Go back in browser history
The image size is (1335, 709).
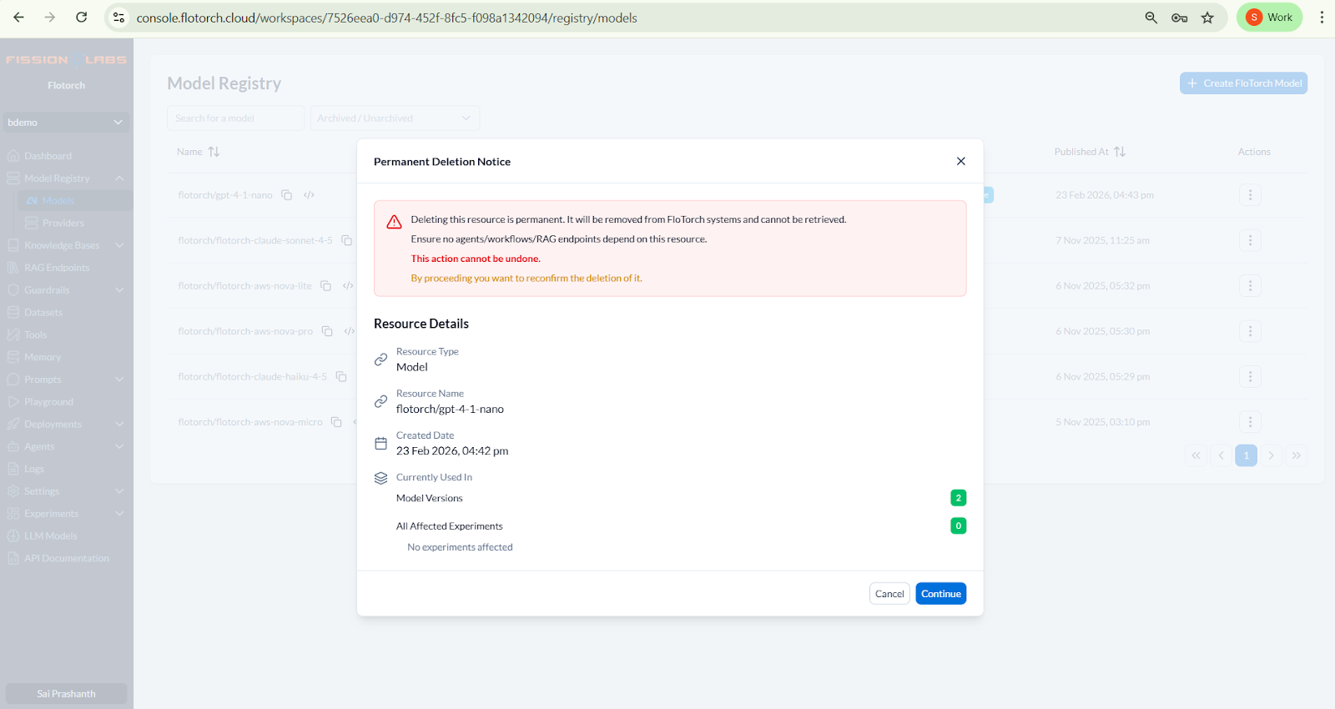coord(18,18)
